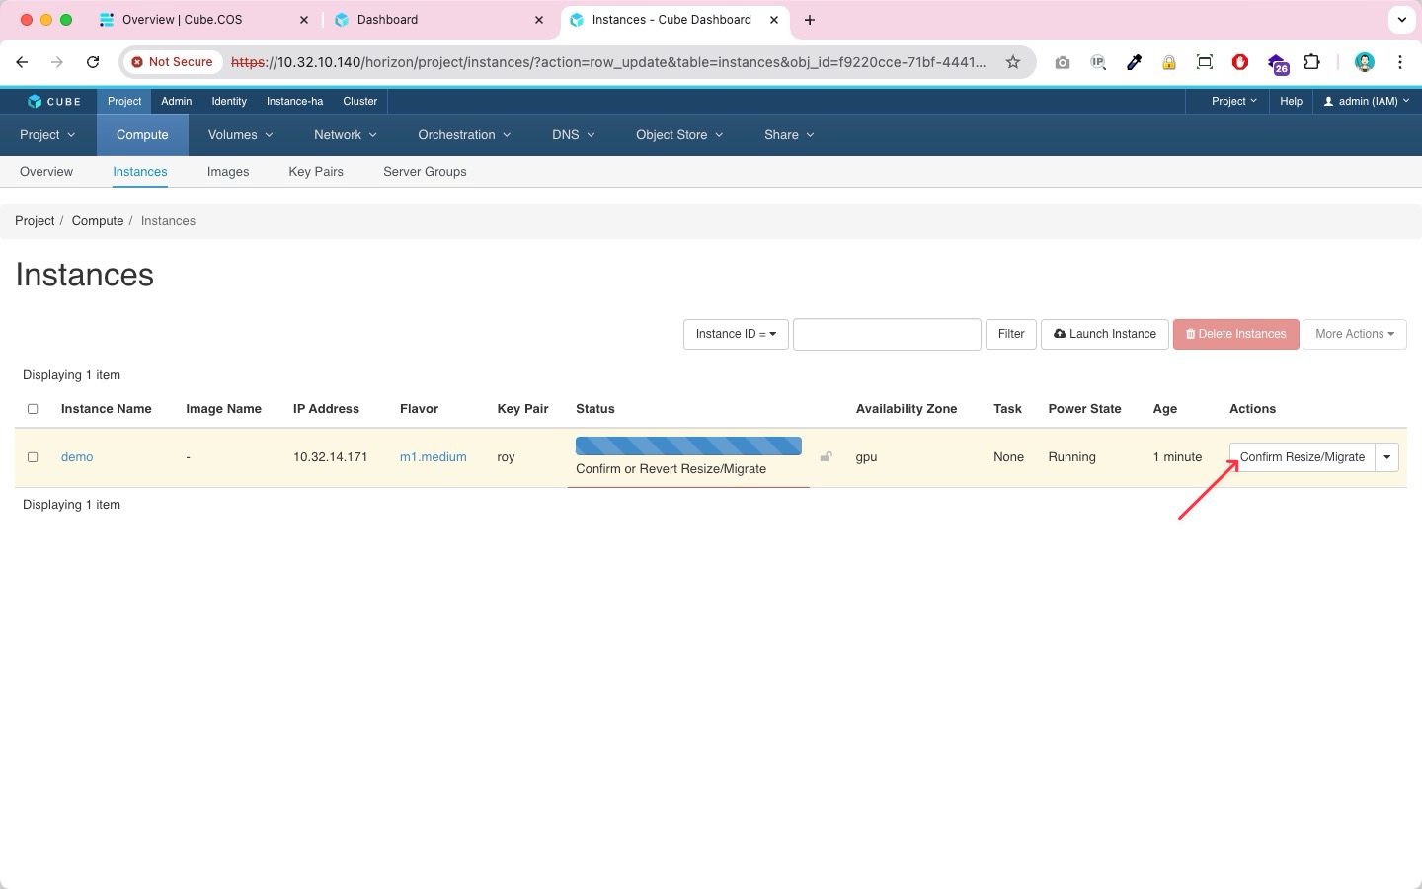
Task: Open the demo row actions caret
Action: (1387, 457)
